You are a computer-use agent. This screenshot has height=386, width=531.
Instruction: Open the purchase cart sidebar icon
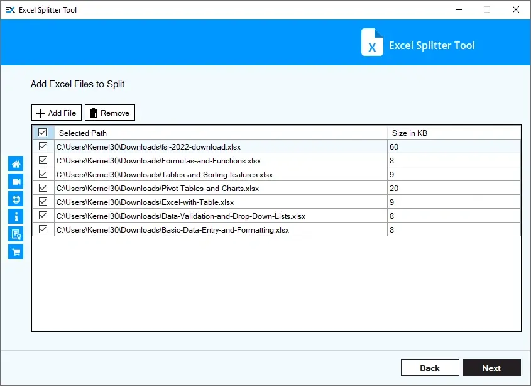[x=15, y=251]
